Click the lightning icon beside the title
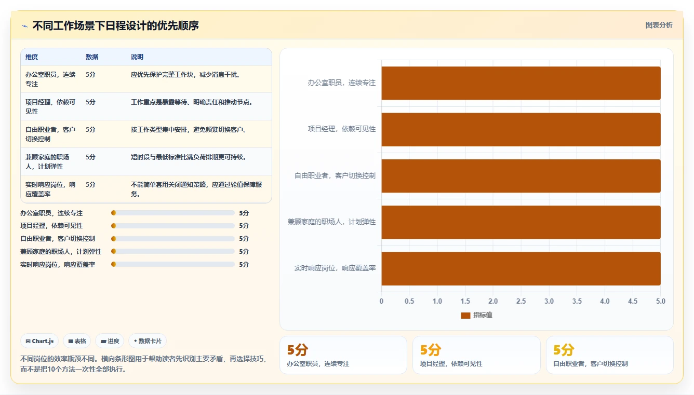 coord(24,26)
